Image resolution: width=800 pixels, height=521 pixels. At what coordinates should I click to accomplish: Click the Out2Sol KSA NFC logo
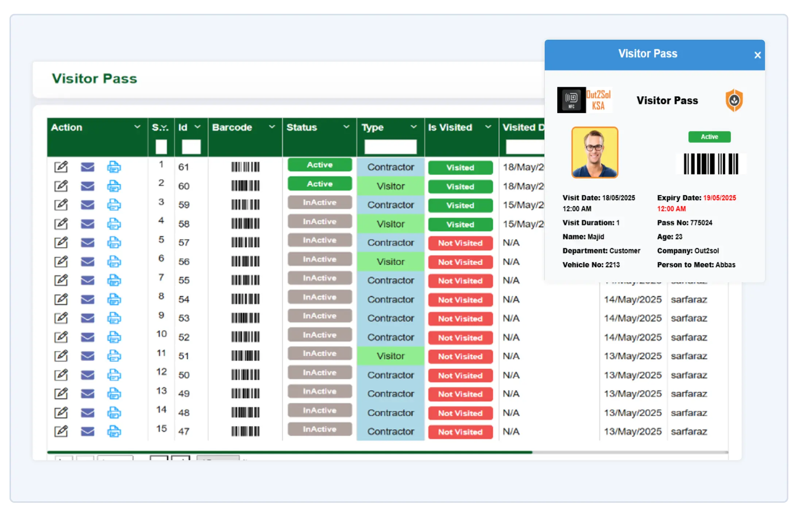pos(585,100)
